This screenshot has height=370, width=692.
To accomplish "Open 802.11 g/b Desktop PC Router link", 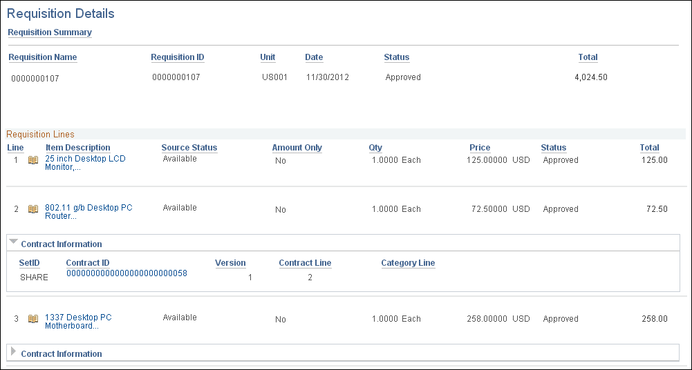I will (x=88, y=212).
